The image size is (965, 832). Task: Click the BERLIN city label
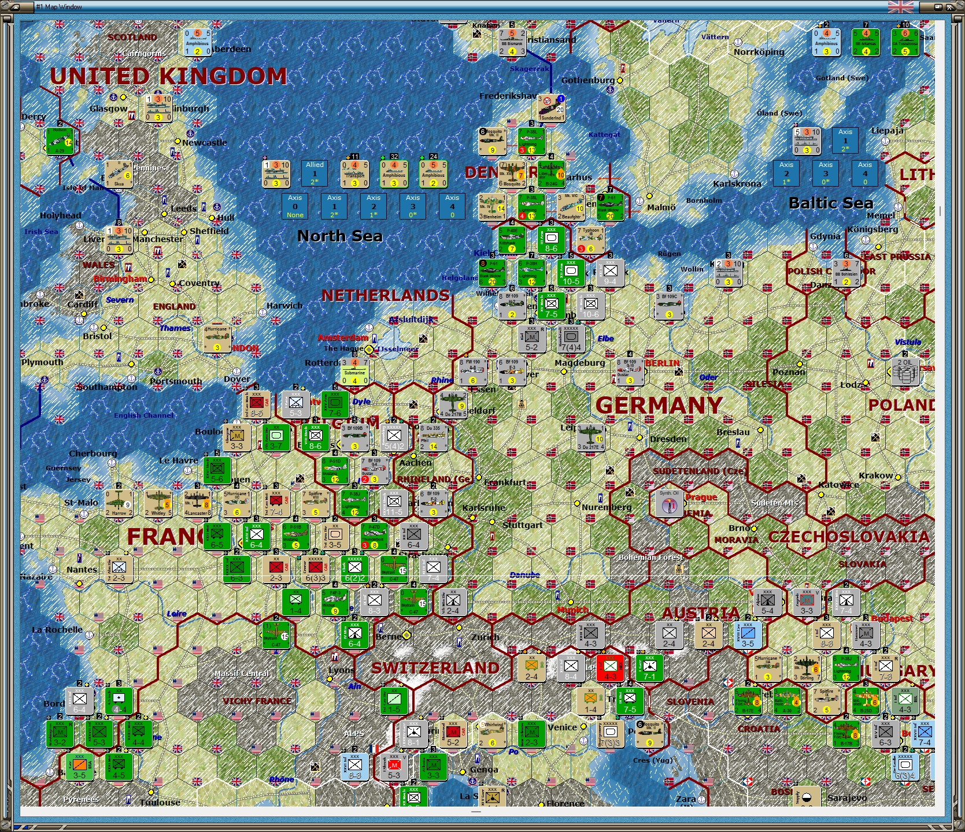point(662,363)
